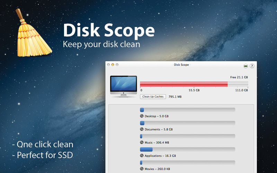This screenshot has height=173, width=277.
Task: Click the 795.1 MB cache size label
Action: point(175,97)
